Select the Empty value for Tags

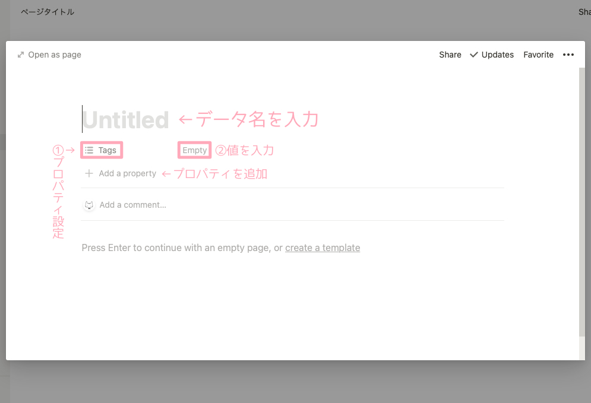click(x=194, y=150)
